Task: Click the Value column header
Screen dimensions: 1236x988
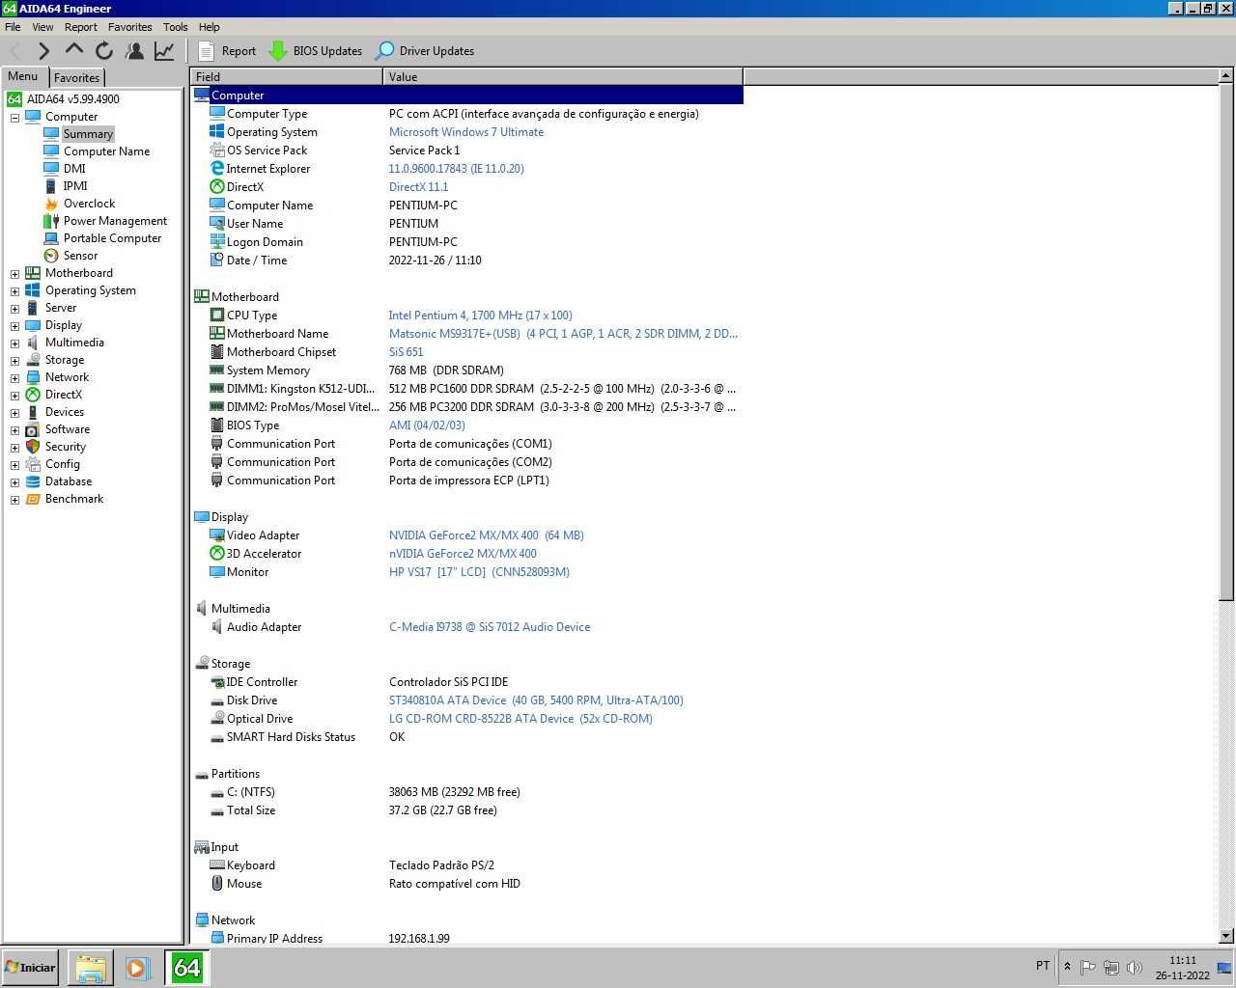Action: coord(563,76)
